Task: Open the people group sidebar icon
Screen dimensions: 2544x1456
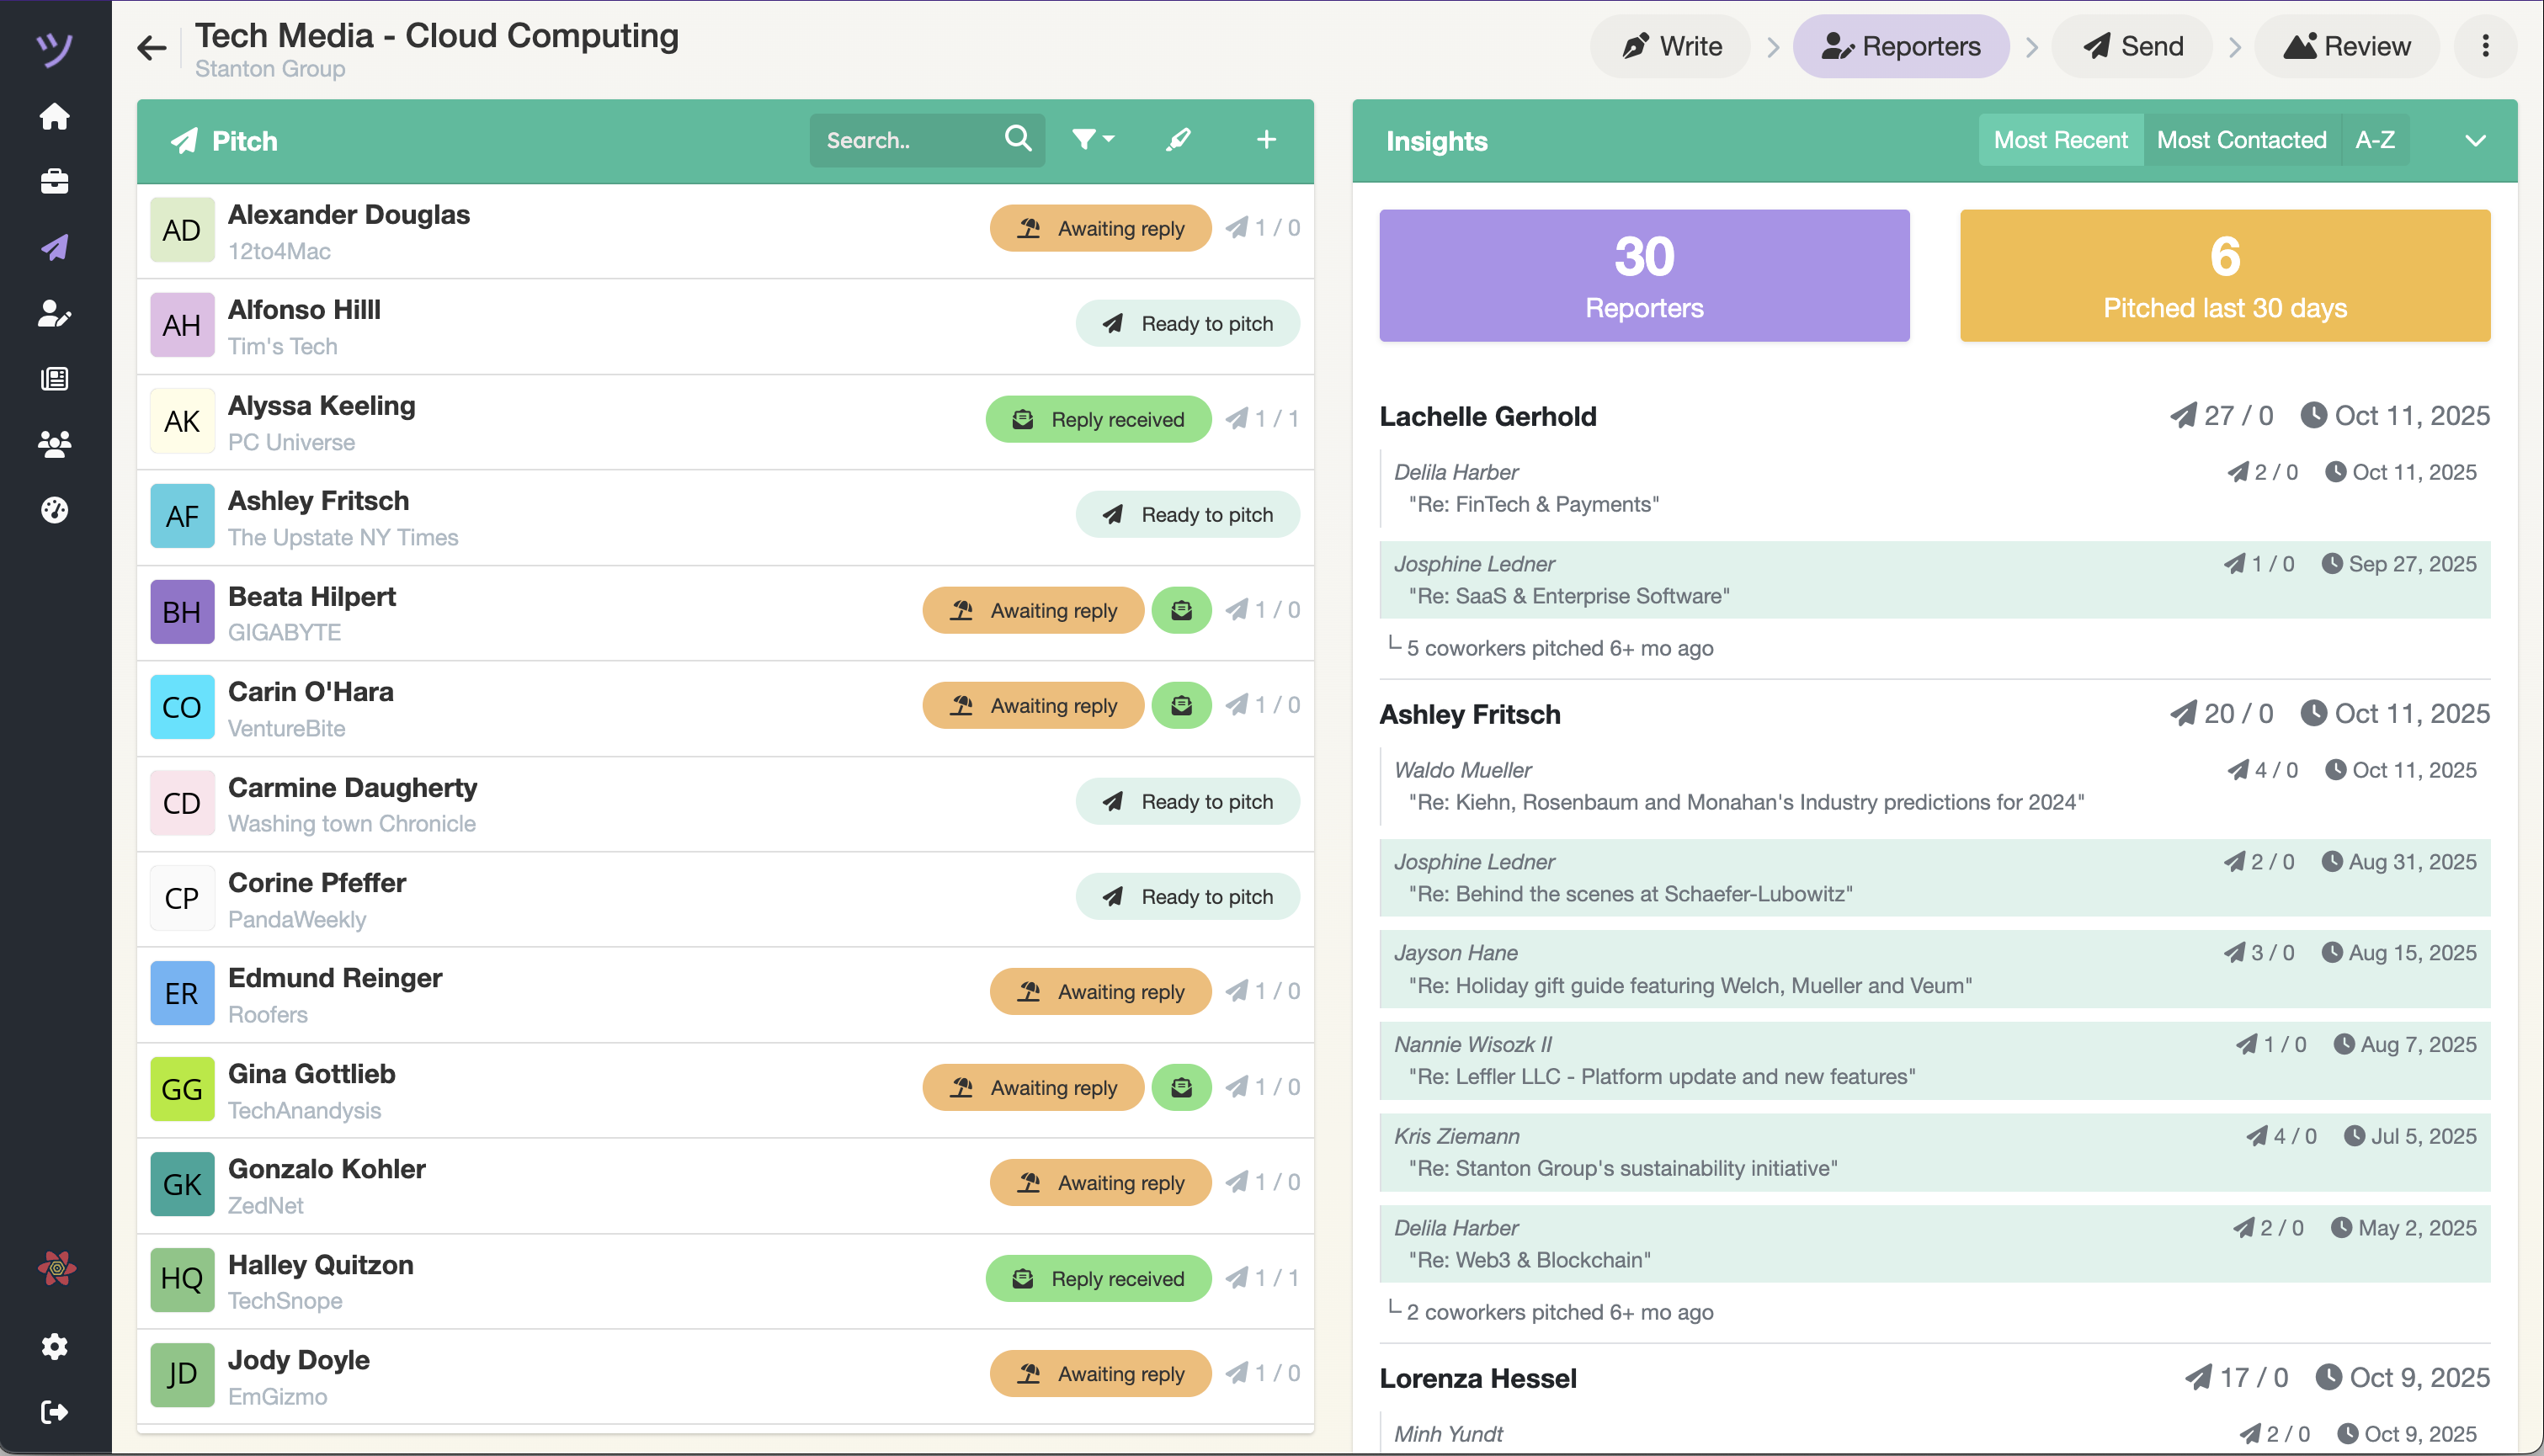Action: tap(54, 444)
